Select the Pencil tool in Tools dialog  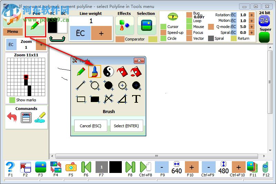click(81, 72)
